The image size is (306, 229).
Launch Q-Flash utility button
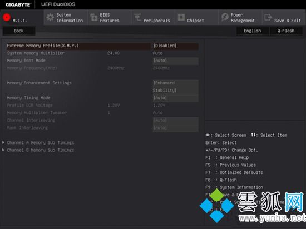point(286,31)
